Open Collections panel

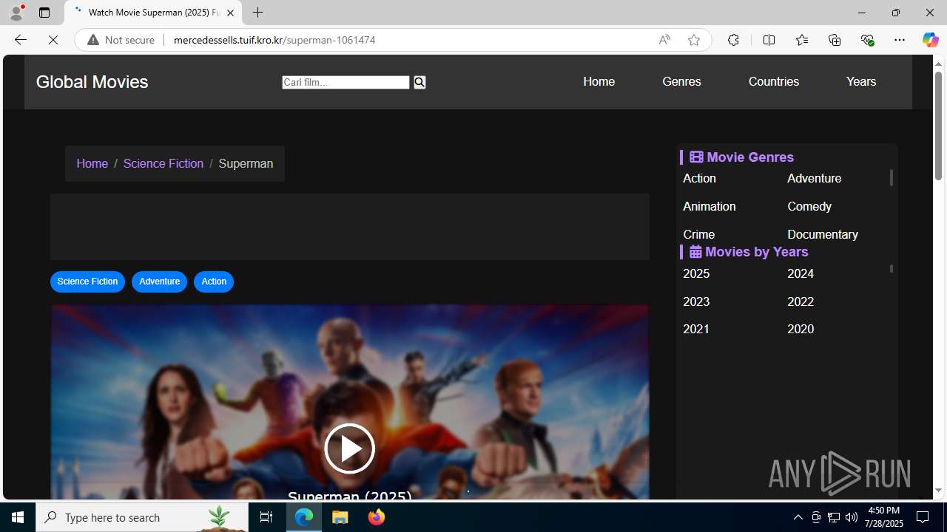835,40
